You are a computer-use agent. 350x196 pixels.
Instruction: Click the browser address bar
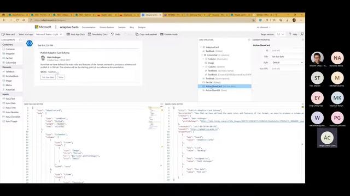pyautogui.click(x=141, y=20)
